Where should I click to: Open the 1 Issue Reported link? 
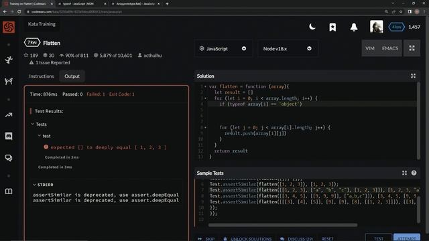click(x=50, y=62)
